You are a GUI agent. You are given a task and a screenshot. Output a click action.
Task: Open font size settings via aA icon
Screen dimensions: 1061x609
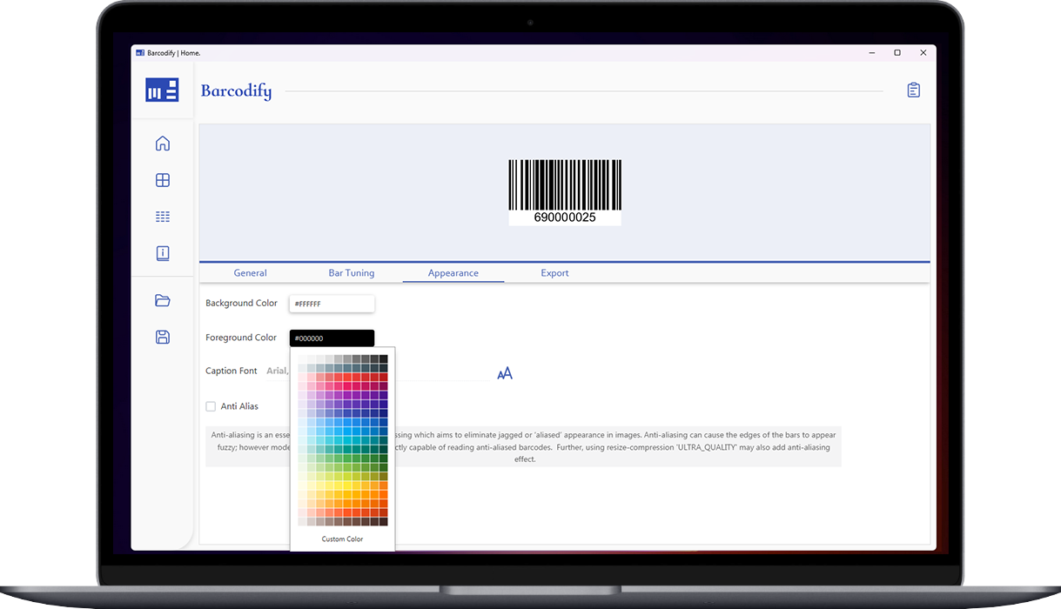505,372
